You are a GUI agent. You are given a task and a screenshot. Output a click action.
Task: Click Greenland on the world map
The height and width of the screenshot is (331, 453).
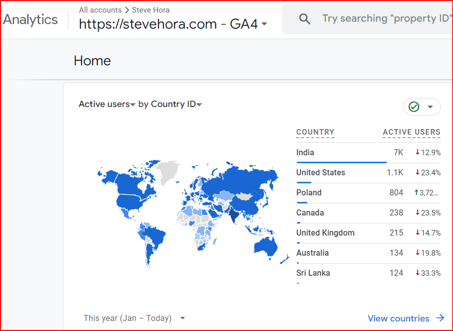tap(167, 171)
